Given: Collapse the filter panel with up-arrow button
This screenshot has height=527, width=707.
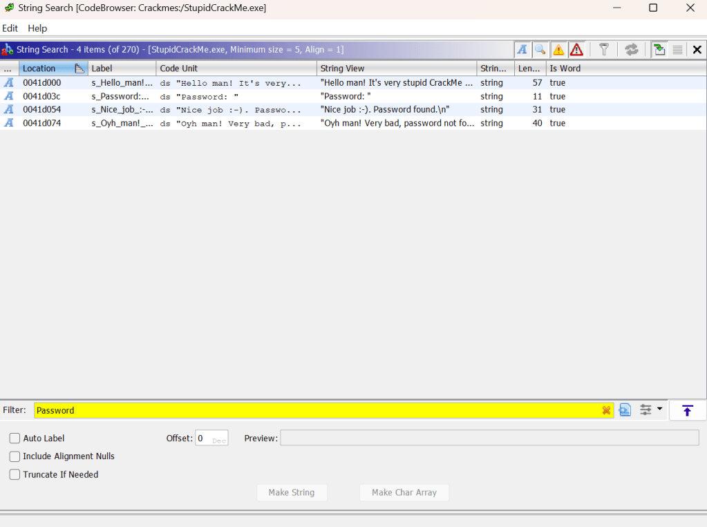Looking at the screenshot, I should 687,410.
